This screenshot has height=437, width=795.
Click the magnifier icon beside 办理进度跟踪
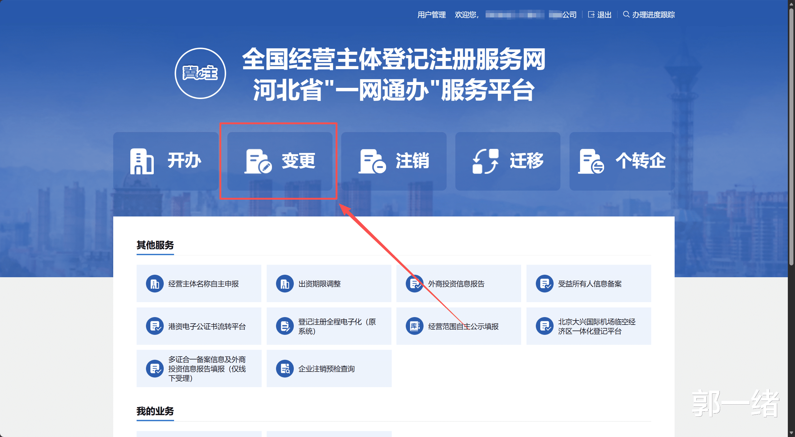626,14
